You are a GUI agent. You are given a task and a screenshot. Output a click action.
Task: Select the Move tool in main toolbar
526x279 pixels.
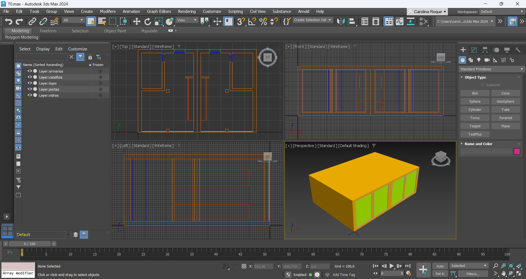point(137,21)
